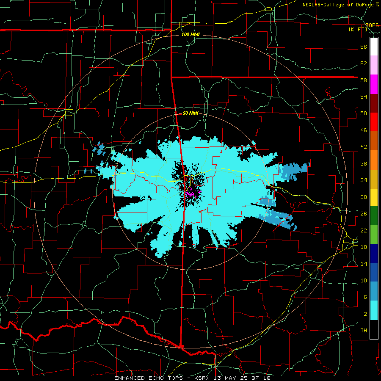381x381 pixels.
Task: Click the legend value "10"
Action: 364,281
